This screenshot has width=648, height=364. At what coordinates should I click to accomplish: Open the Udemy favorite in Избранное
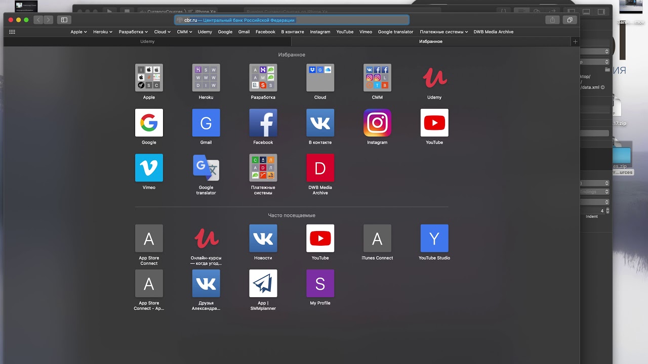click(434, 77)
